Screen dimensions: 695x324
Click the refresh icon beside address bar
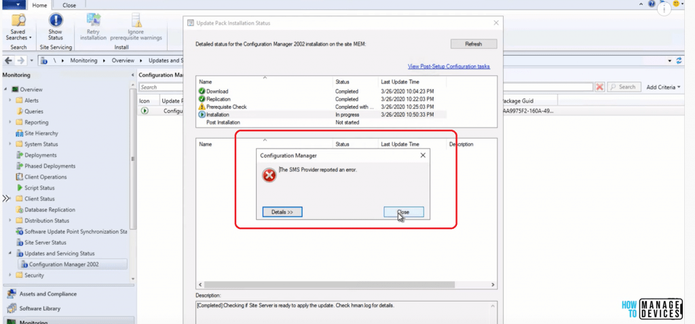(679, 61)
